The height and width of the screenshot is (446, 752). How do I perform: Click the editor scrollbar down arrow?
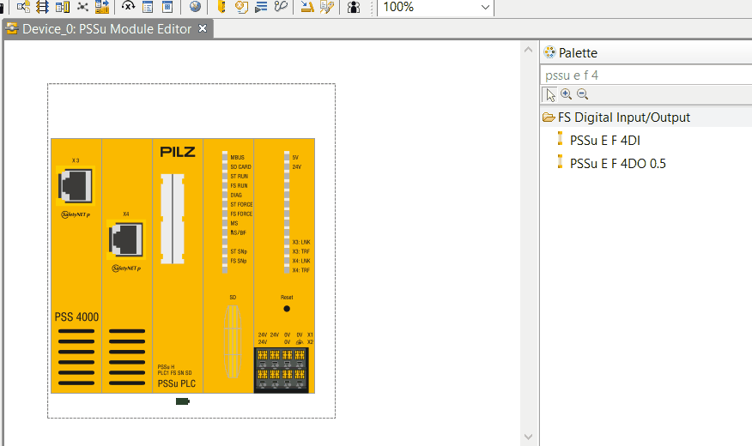coord(529,437)
